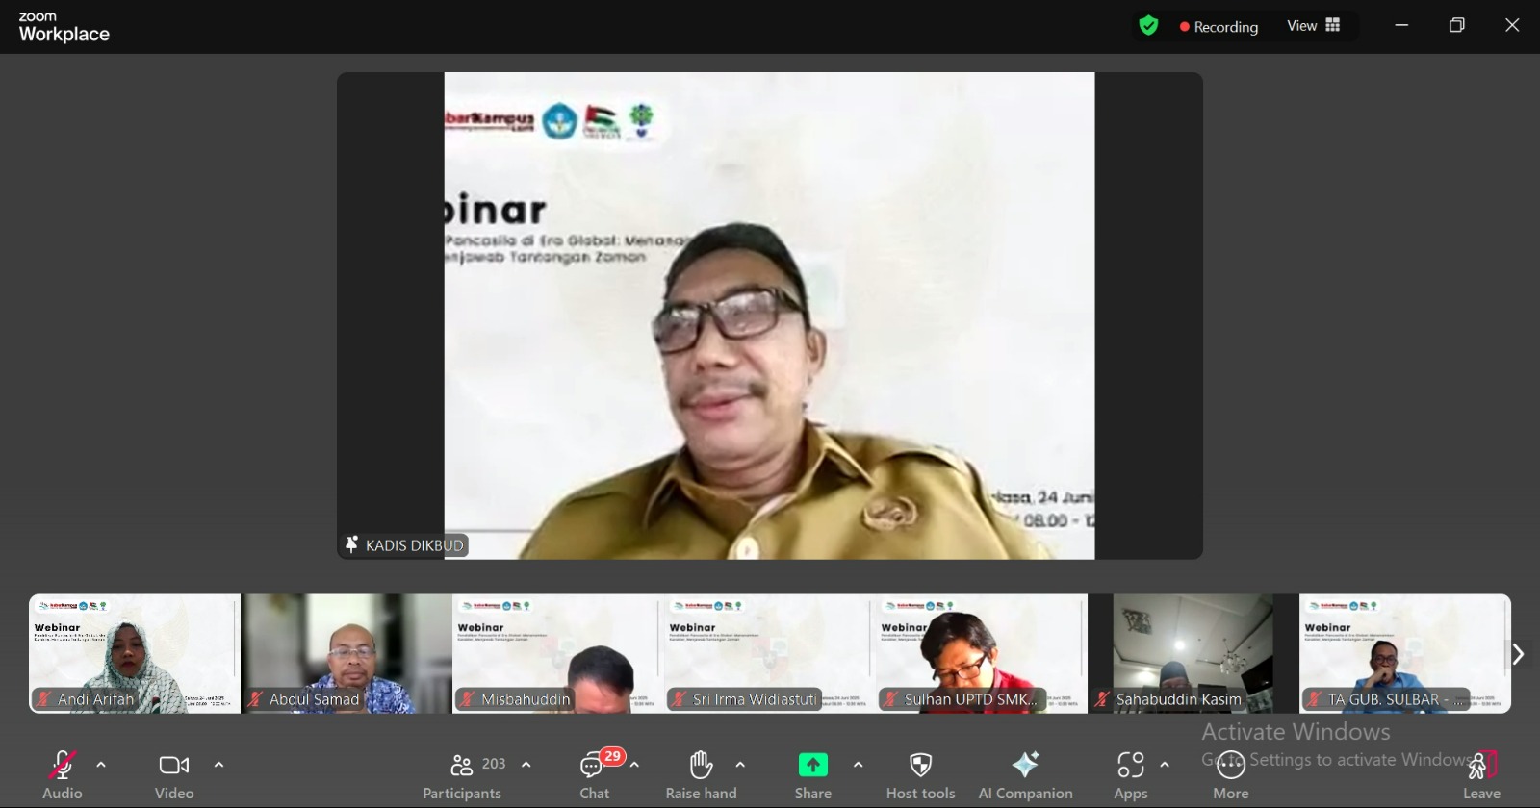The width and height of the screenshot is (1540, 808).
Task: Click the Recording indicator
Action: click(1219, 27)
